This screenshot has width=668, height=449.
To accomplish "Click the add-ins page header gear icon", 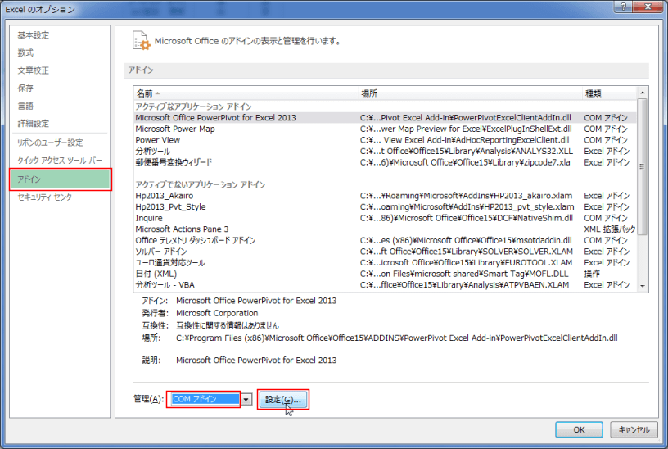I will pos(141,41).
